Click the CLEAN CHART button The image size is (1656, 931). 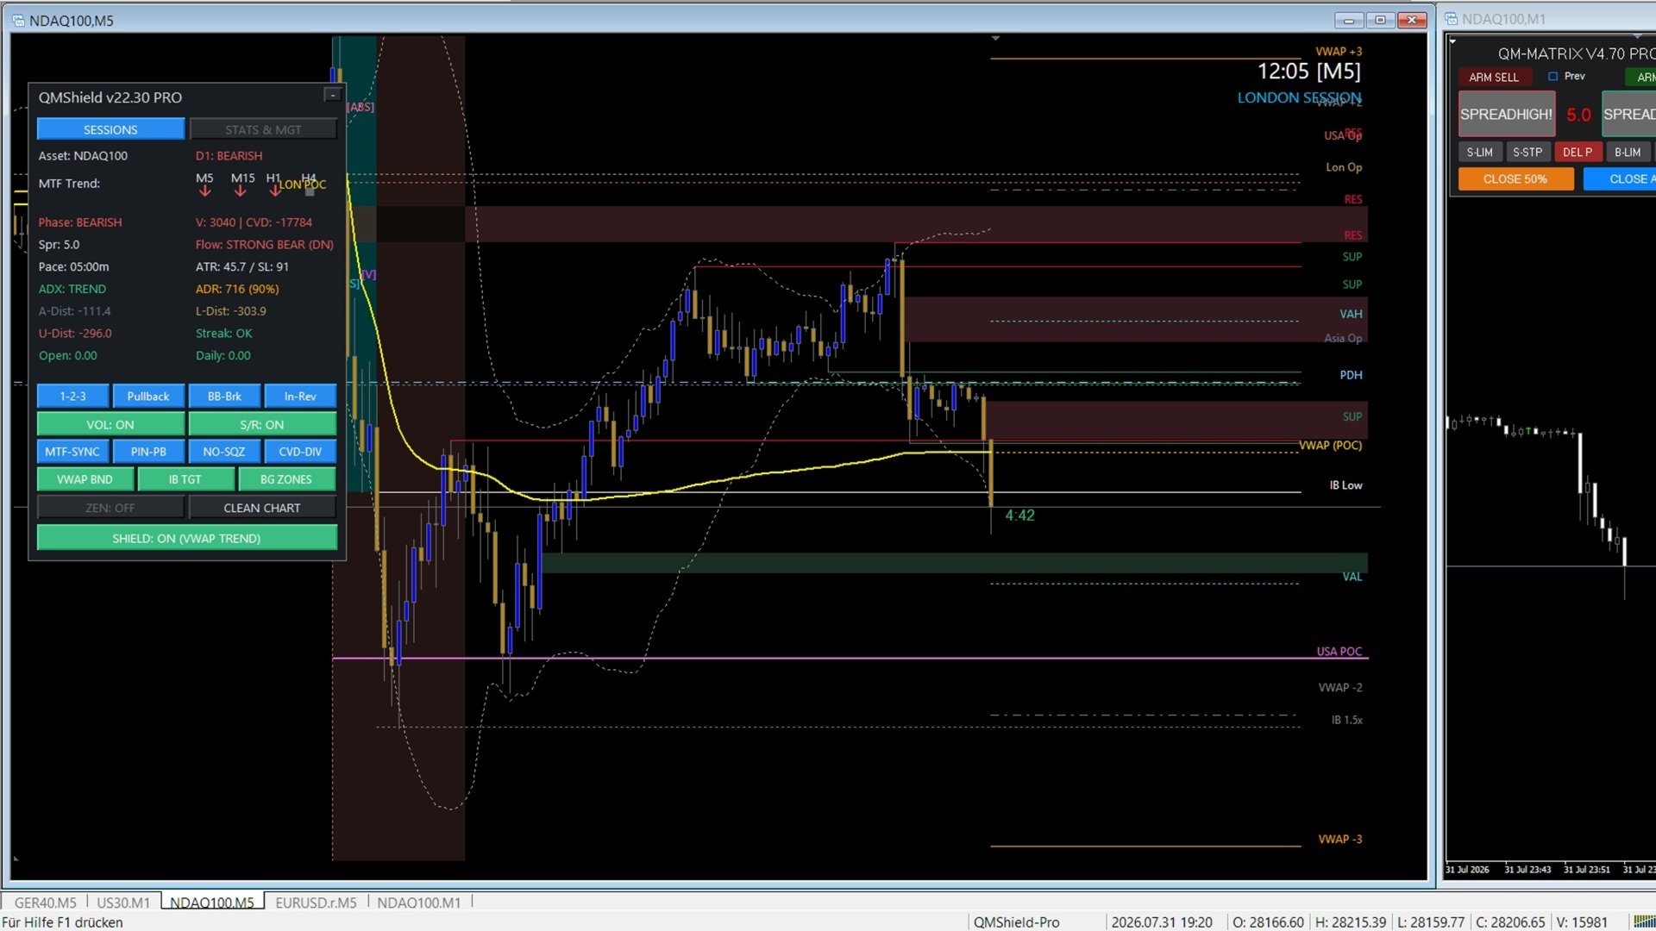click(262, 508)
